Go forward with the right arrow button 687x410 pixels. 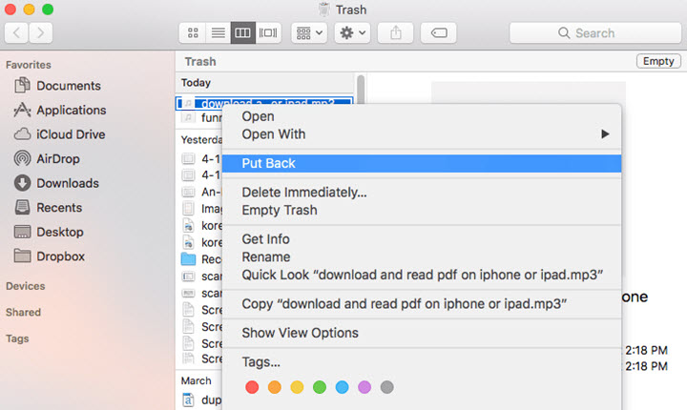point(41,32)
